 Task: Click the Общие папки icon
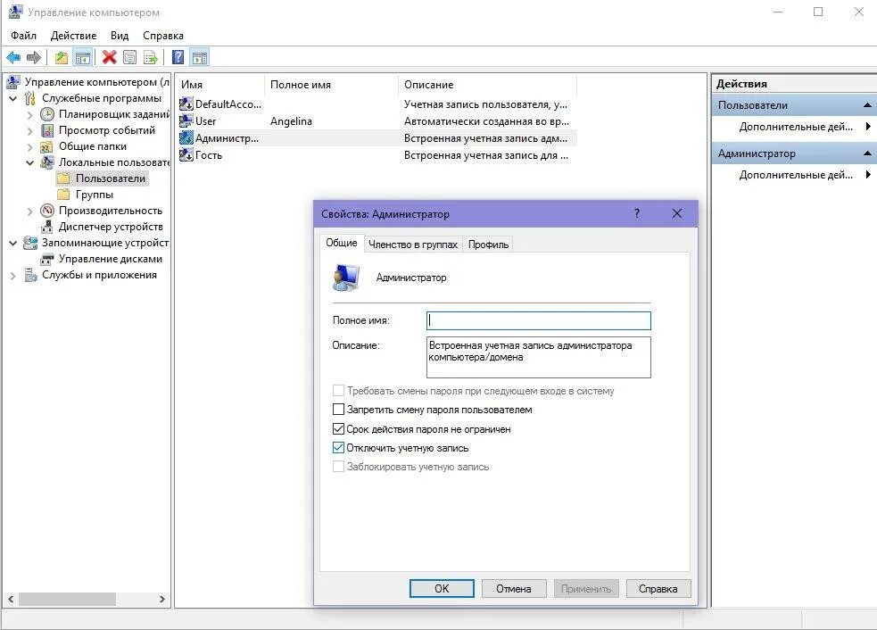[47, 146]
